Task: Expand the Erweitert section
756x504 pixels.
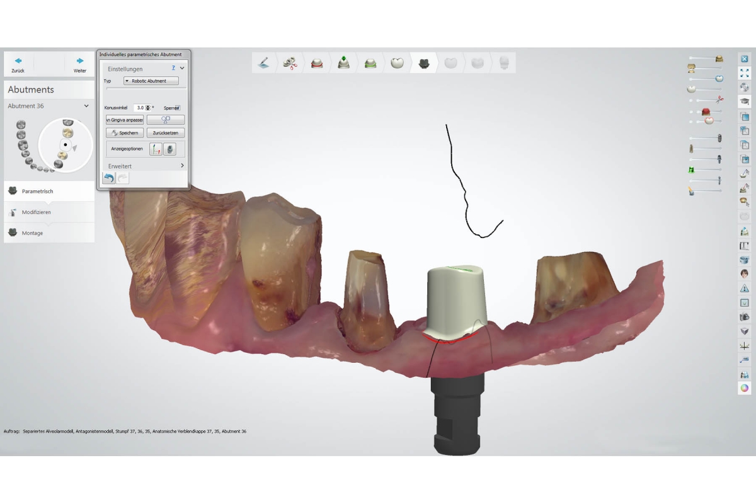Action: click(x=182, y=166)
